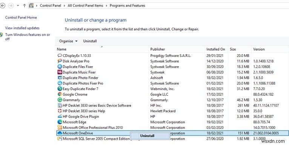Select Microsoft Office Professional Plus 2010
Viewport: 289px width, 145px height.
(x=93, y=128)
